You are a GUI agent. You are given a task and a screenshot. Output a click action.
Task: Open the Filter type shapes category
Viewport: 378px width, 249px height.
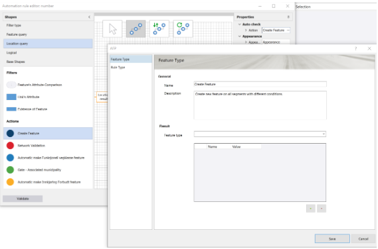click(48, 25)
